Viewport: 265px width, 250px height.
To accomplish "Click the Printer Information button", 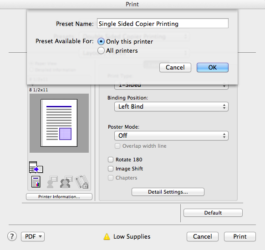I will (59, 197).
